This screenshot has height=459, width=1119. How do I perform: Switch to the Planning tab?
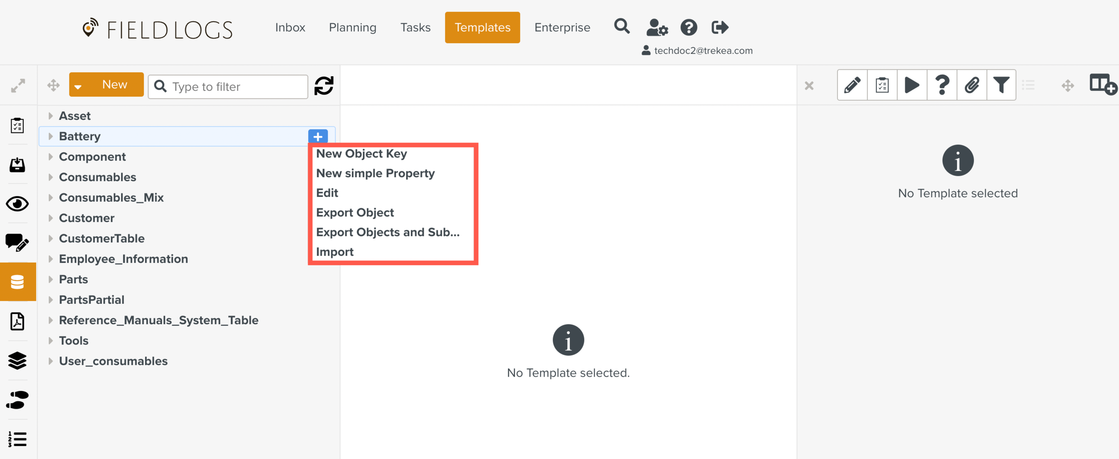(352, 28)
